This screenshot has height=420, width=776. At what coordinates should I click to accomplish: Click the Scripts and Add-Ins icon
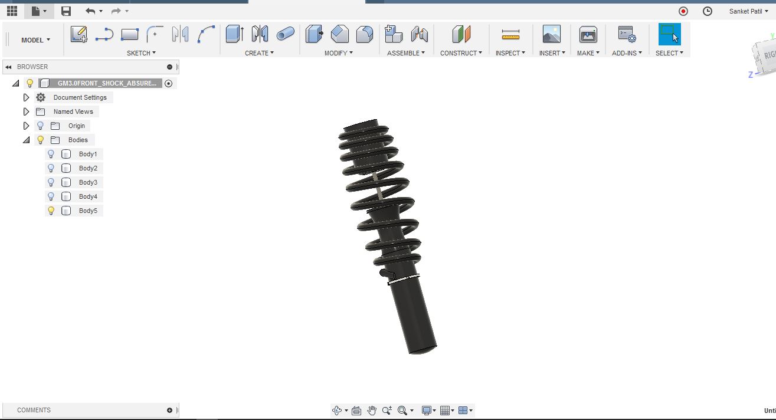coord(627,34)
